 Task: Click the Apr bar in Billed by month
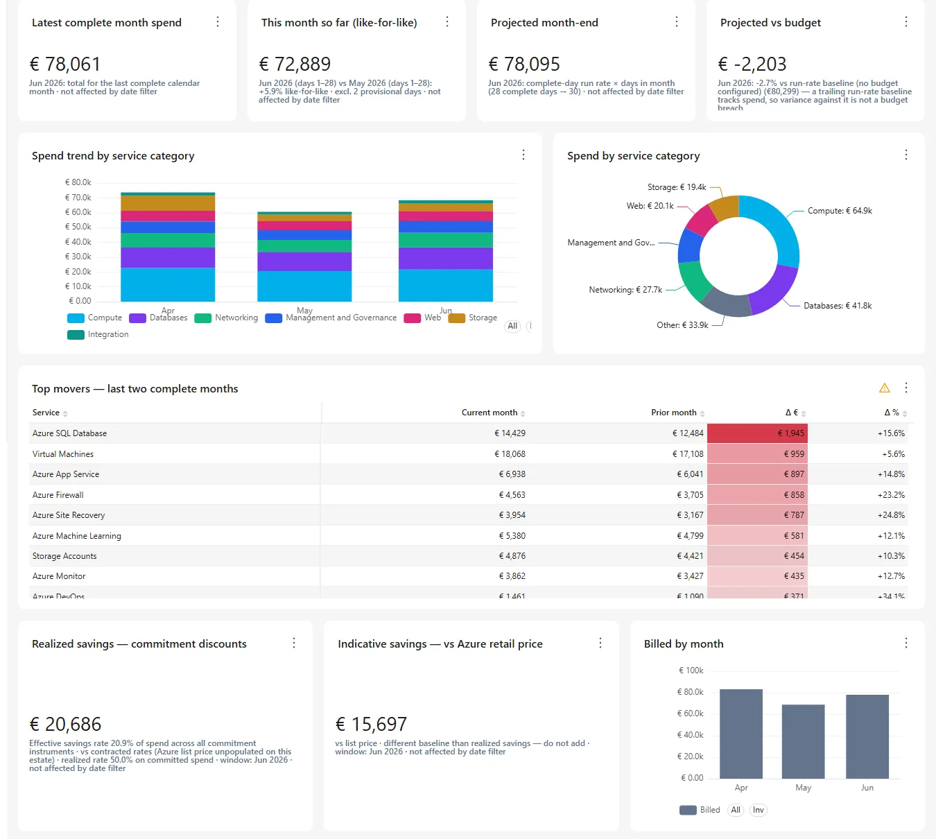point(741,734)
